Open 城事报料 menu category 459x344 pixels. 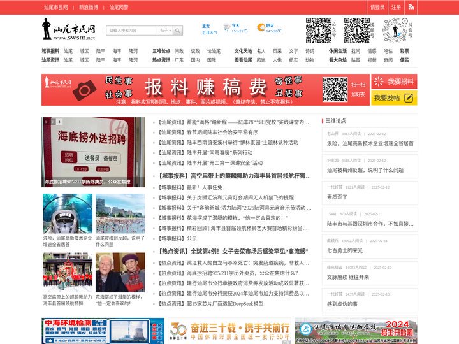pos(50,51)
